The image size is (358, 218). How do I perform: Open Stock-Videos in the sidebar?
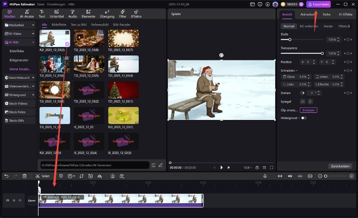click(19, 103)
